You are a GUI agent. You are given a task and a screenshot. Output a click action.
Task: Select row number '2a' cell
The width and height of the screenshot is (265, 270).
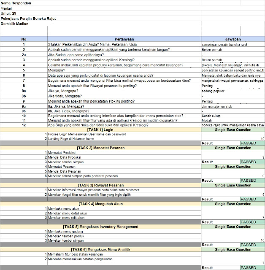coord(24,55)
